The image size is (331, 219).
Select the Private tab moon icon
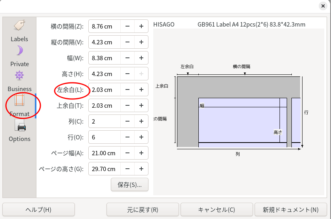tap(19, 56)
